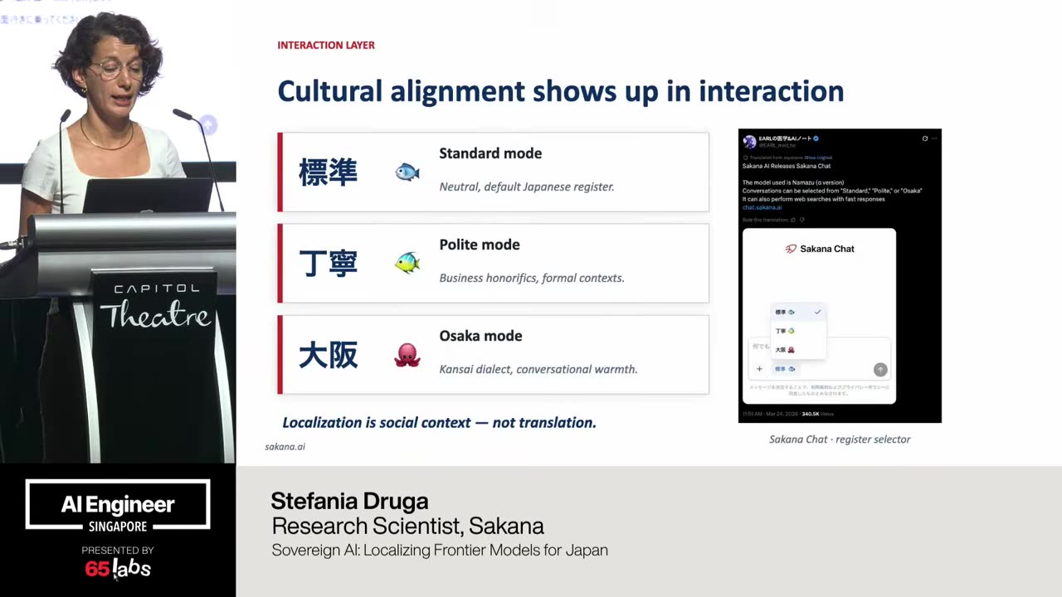Open the 標準 register selector below the message box
Screen dimensions: 1062x597
(786, 369)
